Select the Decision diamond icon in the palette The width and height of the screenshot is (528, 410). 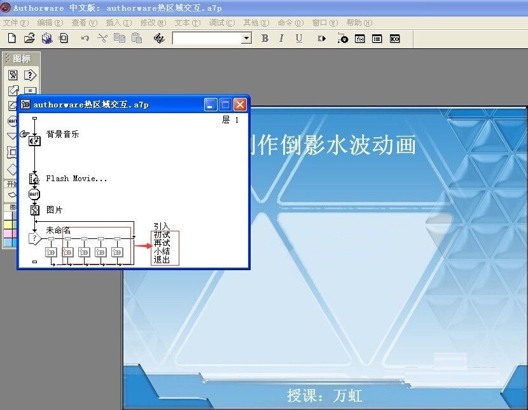click(x=12, y=169)
